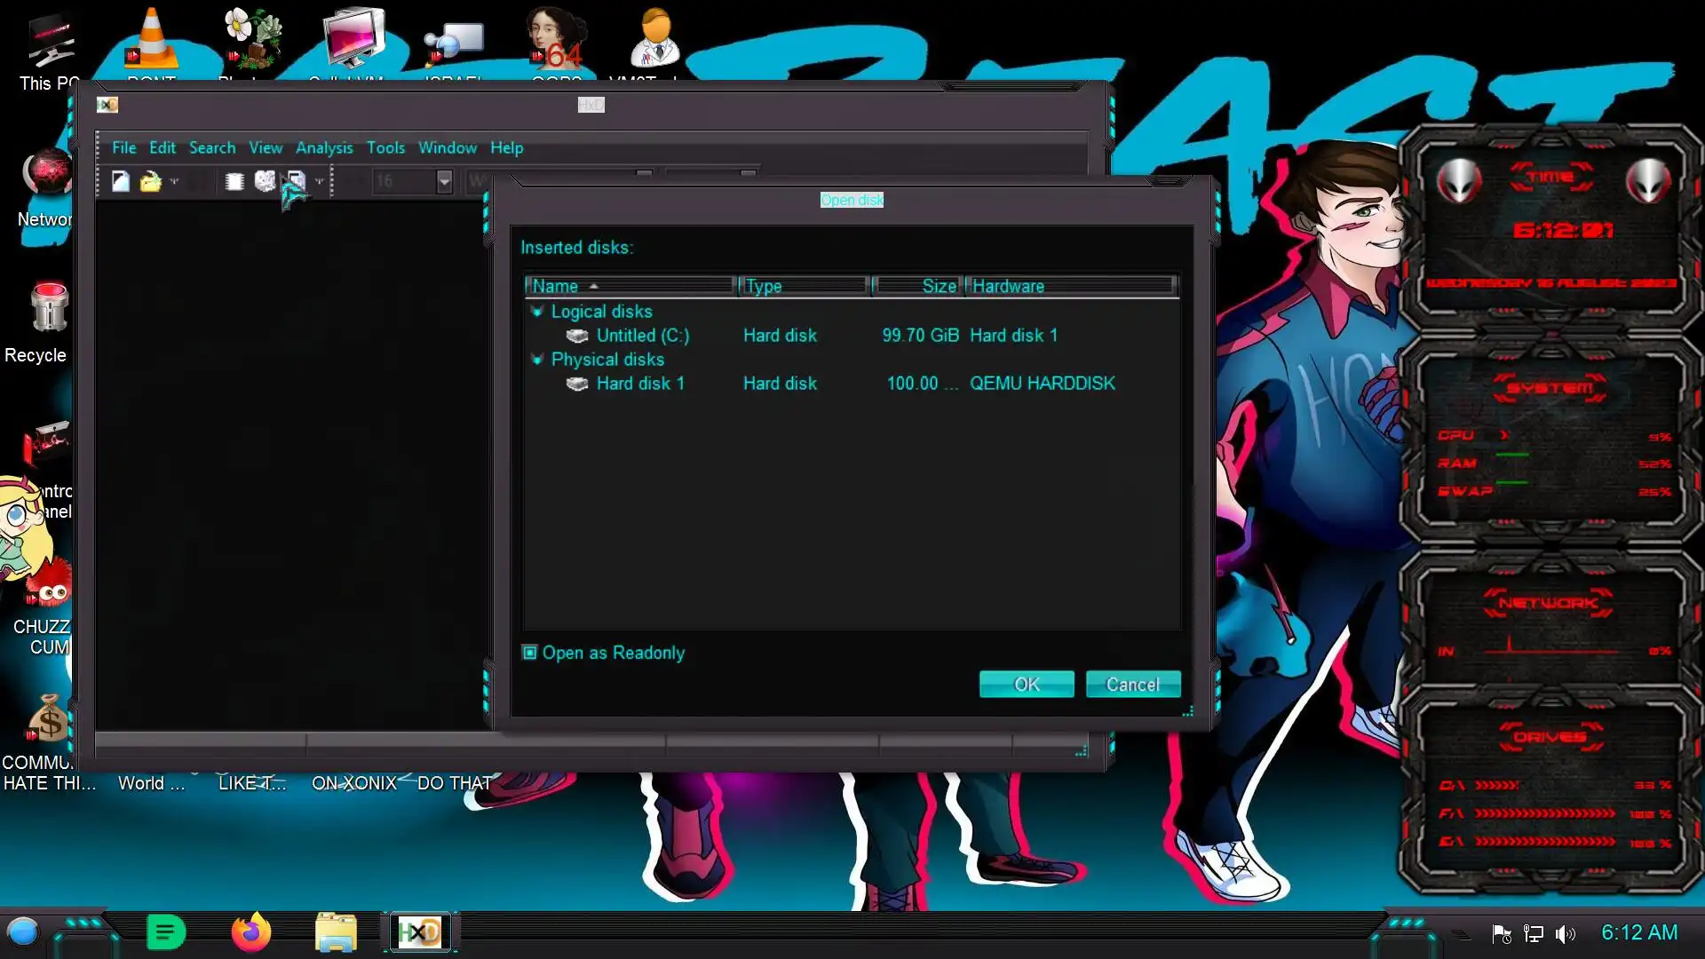Collapse the Physical disks group
This screenshot has width=1705, height=959.
536,360
